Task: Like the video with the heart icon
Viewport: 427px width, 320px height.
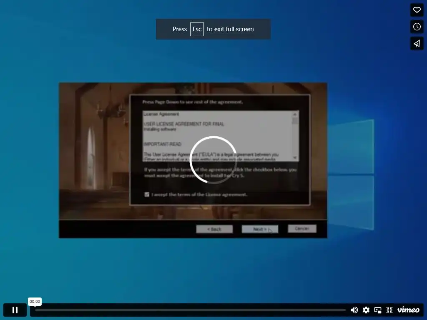Action: coord(417,10)
